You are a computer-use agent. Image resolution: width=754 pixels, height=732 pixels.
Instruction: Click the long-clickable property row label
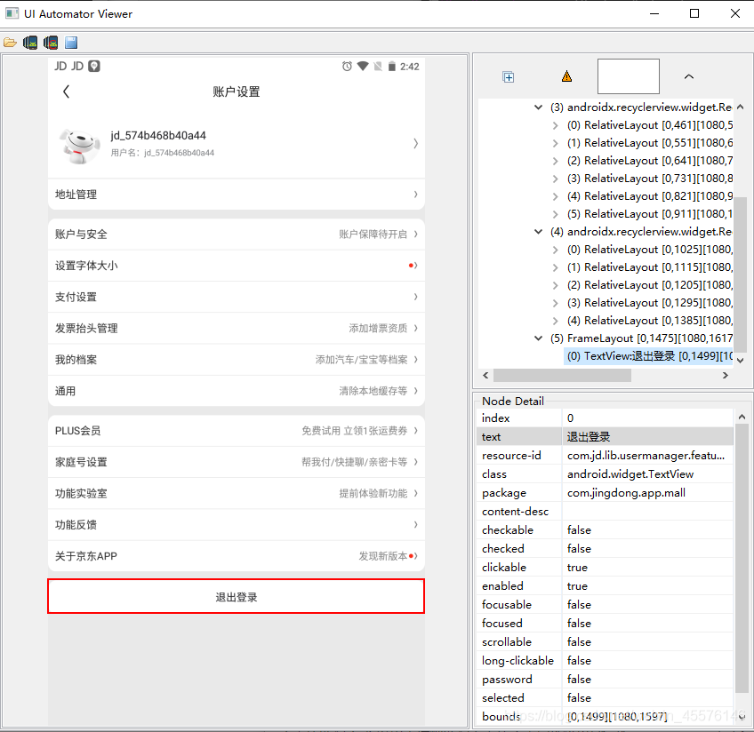click(x=517, y=660)
